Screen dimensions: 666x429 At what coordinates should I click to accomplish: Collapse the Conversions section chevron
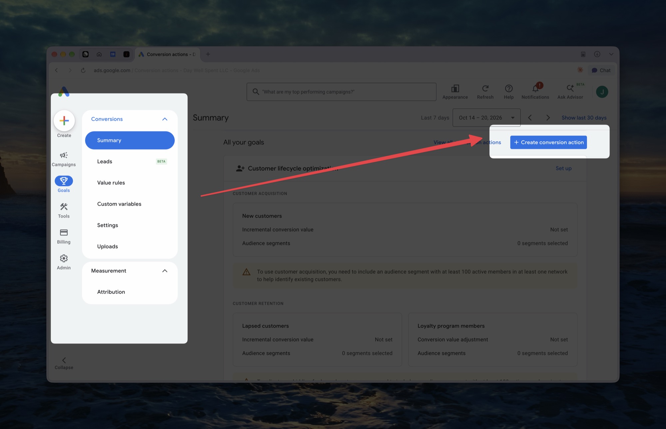(x=165, y=119)
